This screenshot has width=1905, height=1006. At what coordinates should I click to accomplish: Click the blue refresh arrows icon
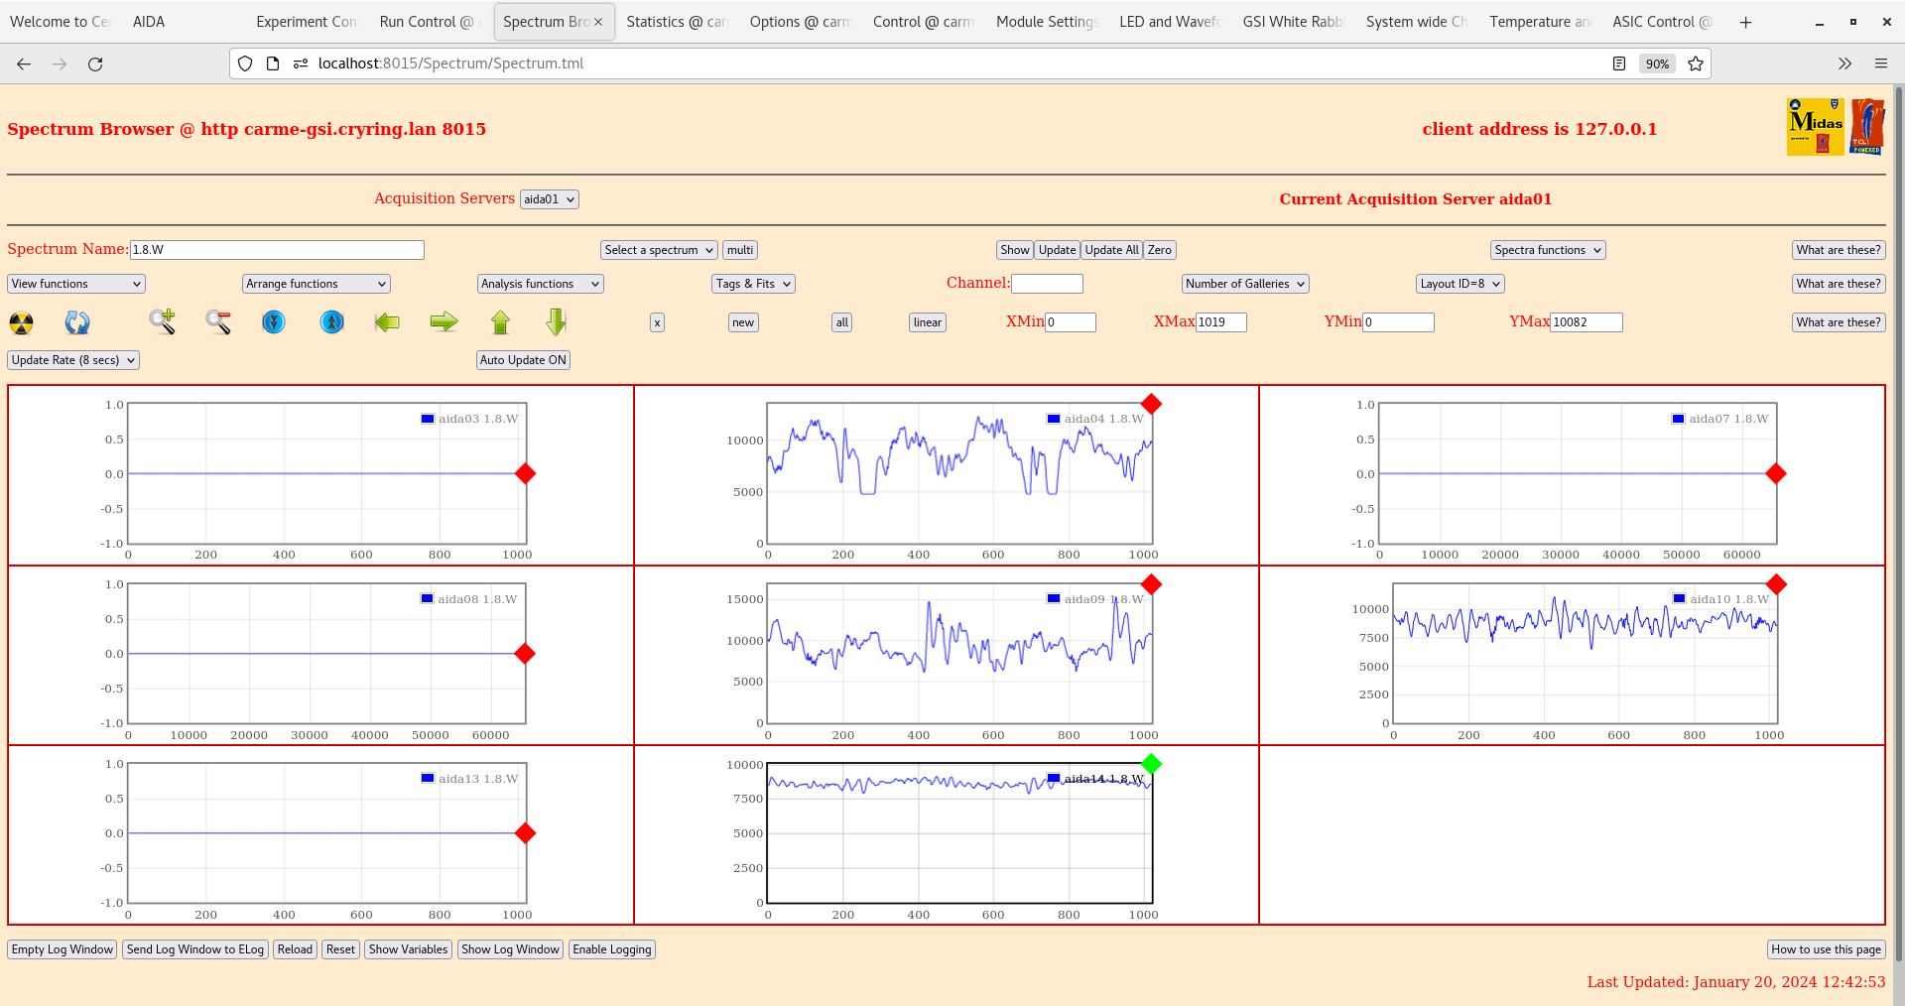click(x=77, y=322)
